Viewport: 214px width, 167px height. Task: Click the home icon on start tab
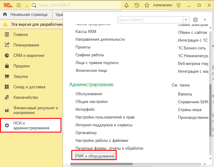coord(5,14)
